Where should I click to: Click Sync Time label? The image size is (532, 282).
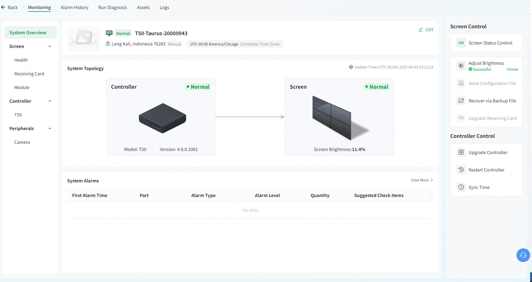pyautogui.click(x=479, y=187)
